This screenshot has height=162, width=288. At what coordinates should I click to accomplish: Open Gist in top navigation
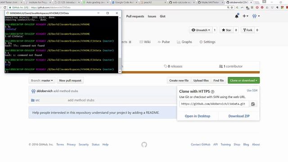[162, 16]
